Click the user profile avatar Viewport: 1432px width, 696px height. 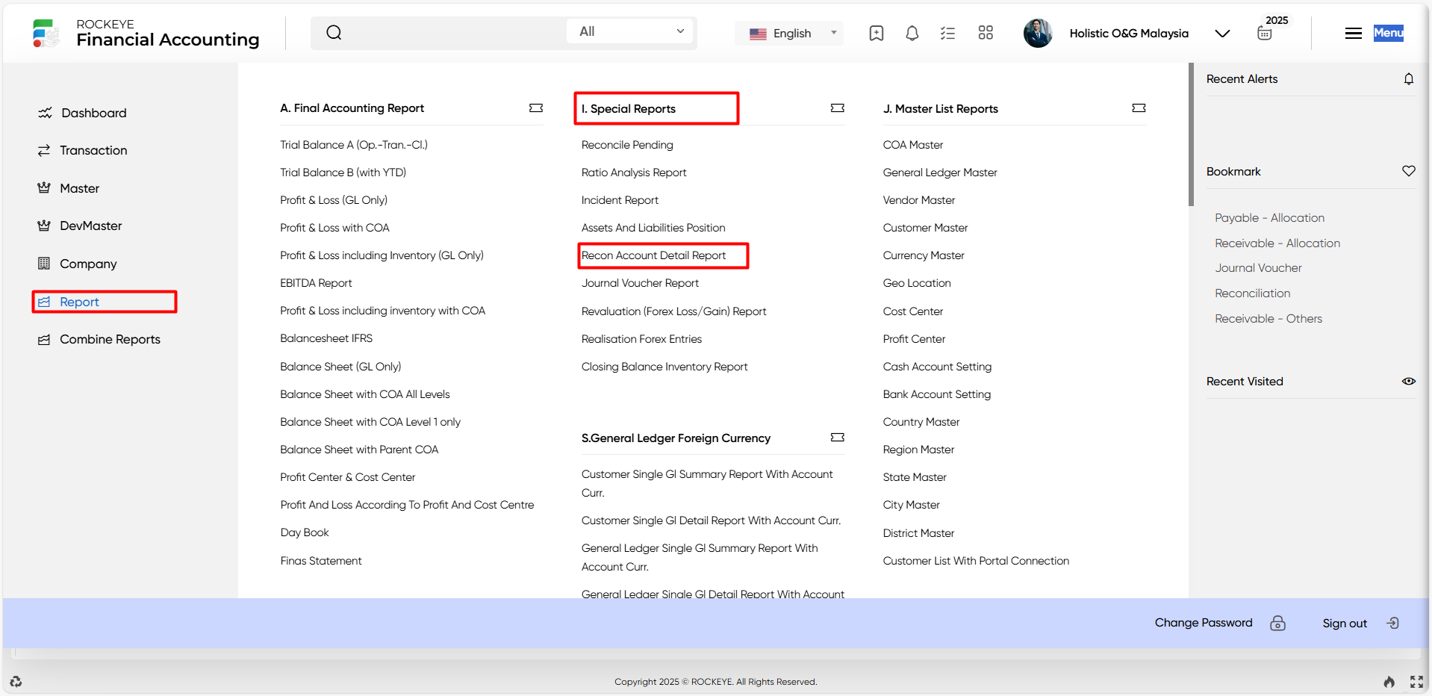point(1038,33)
